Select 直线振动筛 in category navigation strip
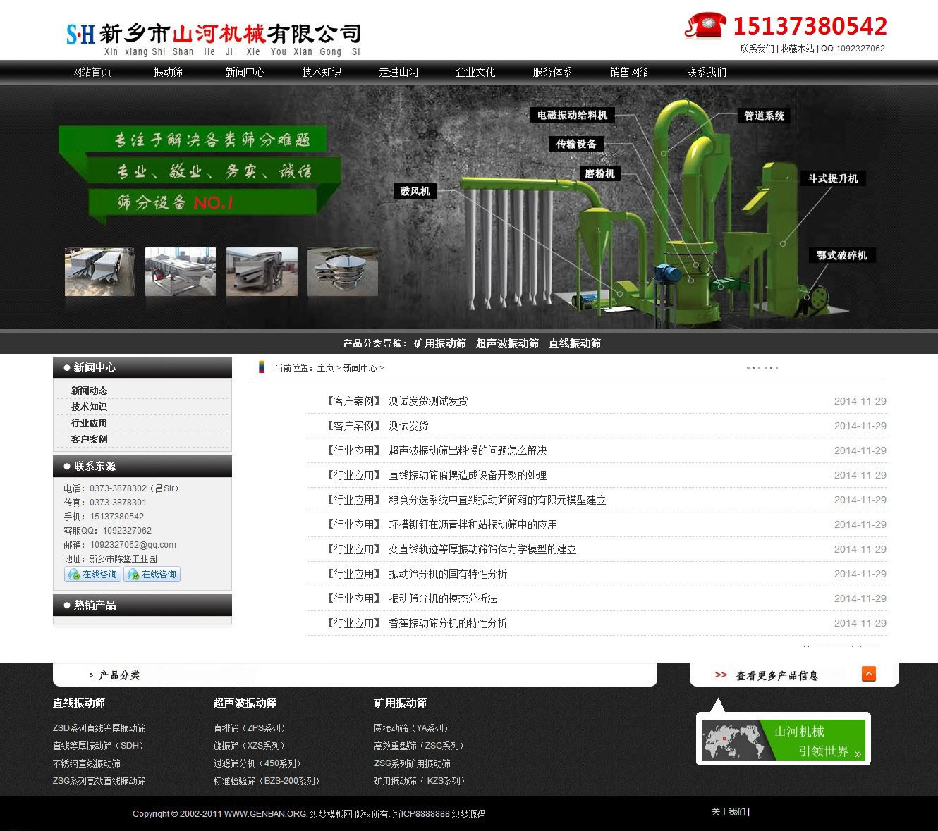938x831 pixels. click(575, 343)
